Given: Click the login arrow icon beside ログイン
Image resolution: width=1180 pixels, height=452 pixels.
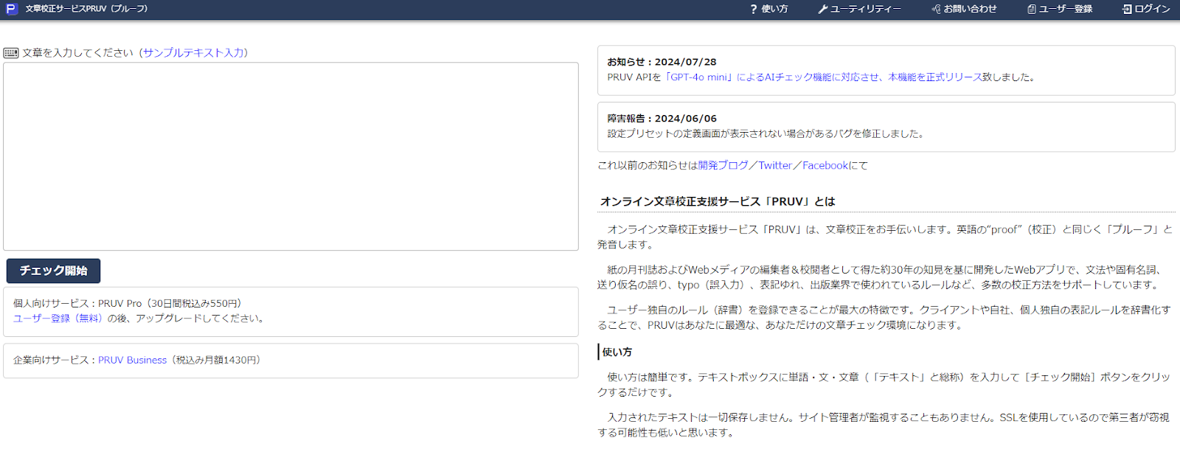Looking at the screenshot, I should coord(1127,10).
